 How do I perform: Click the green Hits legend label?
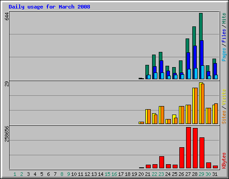point(224,18)
